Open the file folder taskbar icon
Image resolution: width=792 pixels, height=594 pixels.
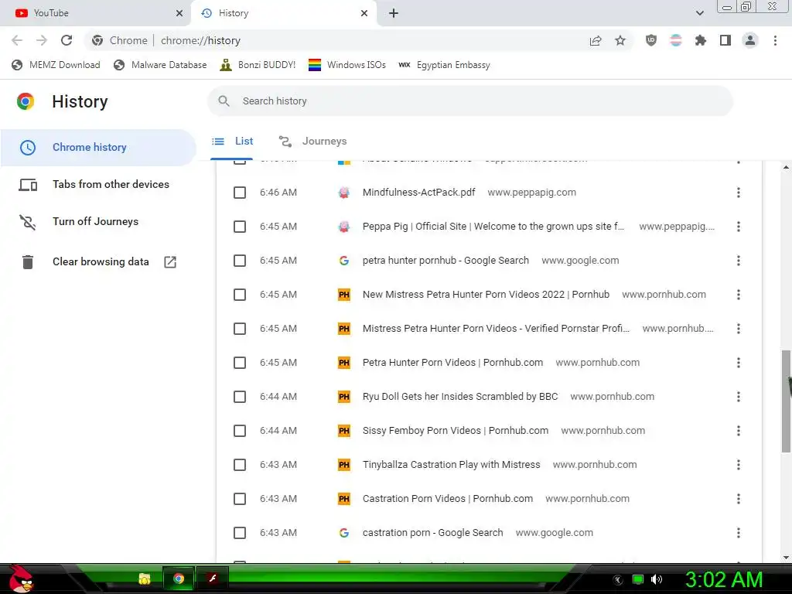(145, 579)
